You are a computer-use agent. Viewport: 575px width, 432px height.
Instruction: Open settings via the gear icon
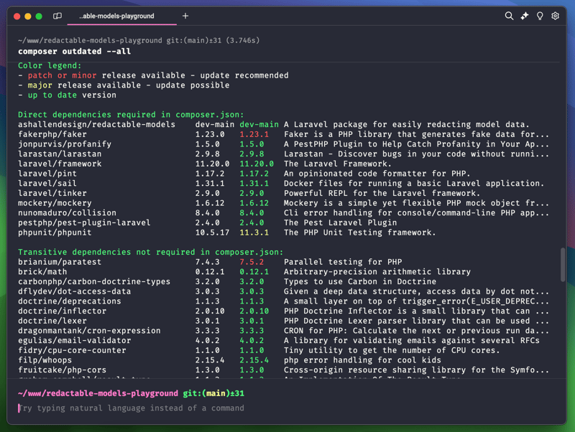coord(555,16)
